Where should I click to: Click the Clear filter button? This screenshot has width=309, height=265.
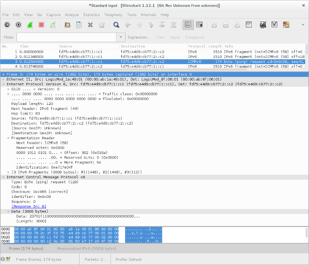[160, 37]
